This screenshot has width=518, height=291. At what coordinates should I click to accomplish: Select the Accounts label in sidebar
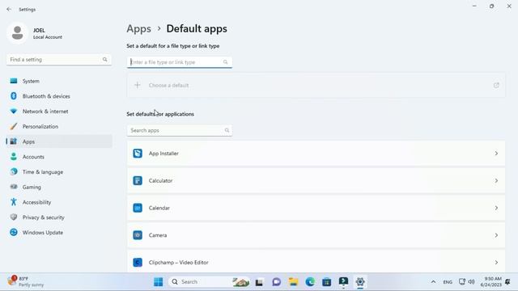click(33, 157)
